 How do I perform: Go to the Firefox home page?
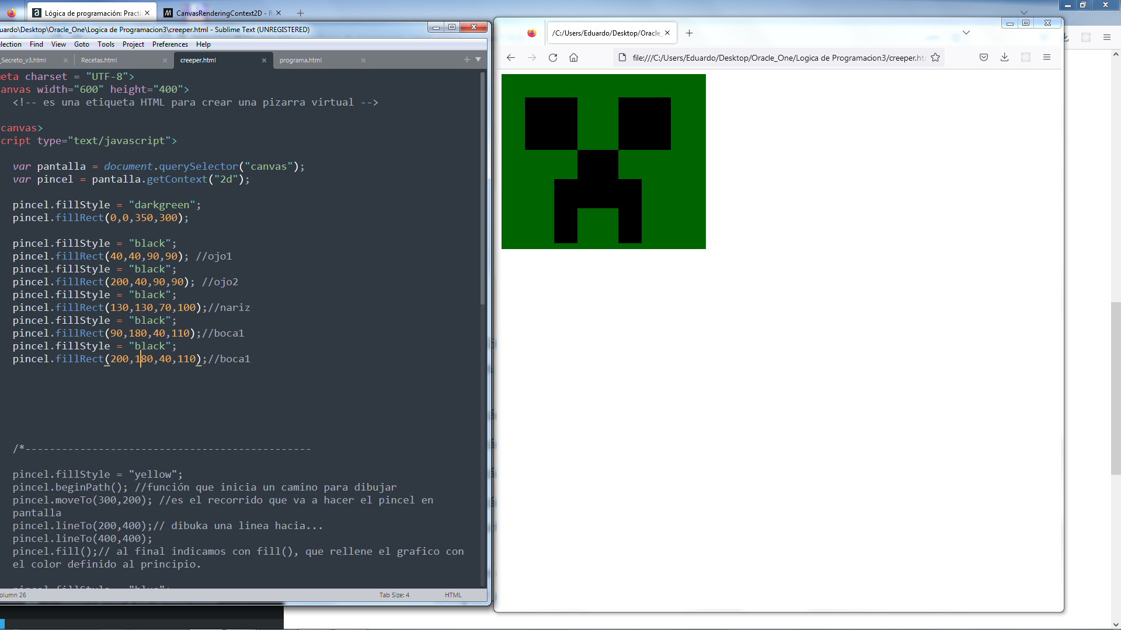pyautogui.click(x=574, y=57)
